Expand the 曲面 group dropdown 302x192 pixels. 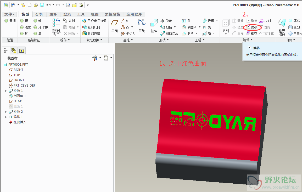[x=290, y=40]
